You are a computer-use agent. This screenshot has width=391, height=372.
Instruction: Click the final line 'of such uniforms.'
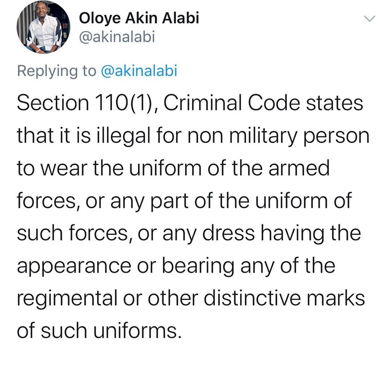pyautogui.click(x=99, y=330)
